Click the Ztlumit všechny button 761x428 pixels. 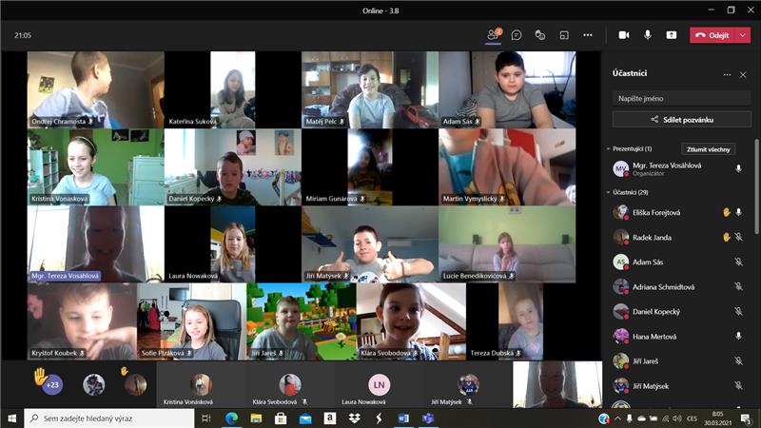[x=708, y=149]
